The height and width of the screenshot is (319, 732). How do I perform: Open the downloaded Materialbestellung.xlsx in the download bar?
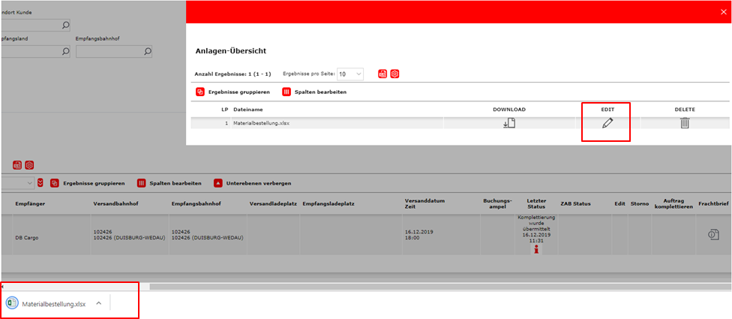pyautogui.click(x=54, y=303)
